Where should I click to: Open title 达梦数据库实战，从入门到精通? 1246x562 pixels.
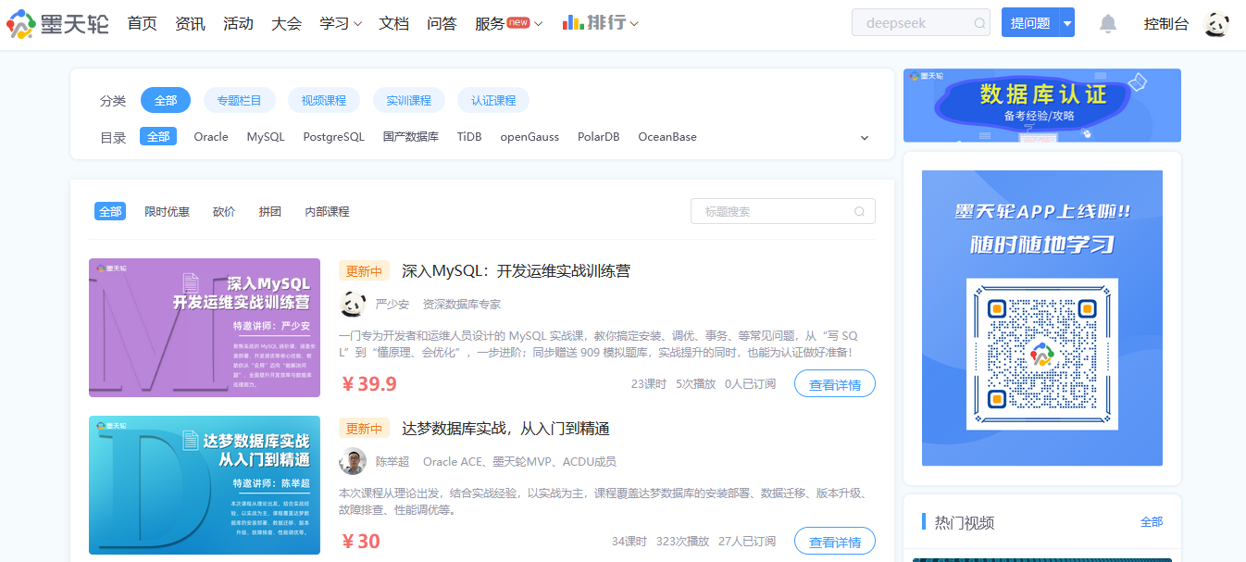pyautogui.click(x=505, y=429)
